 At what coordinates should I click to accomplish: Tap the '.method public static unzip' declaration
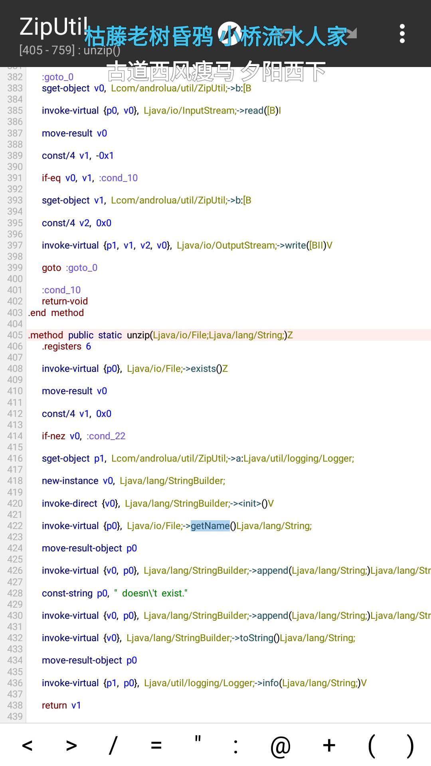point(160,335)
